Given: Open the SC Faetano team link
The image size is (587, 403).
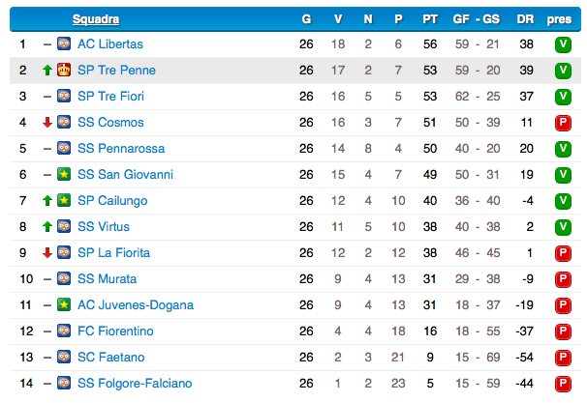Looking at the screenshot, I should 110,357.
